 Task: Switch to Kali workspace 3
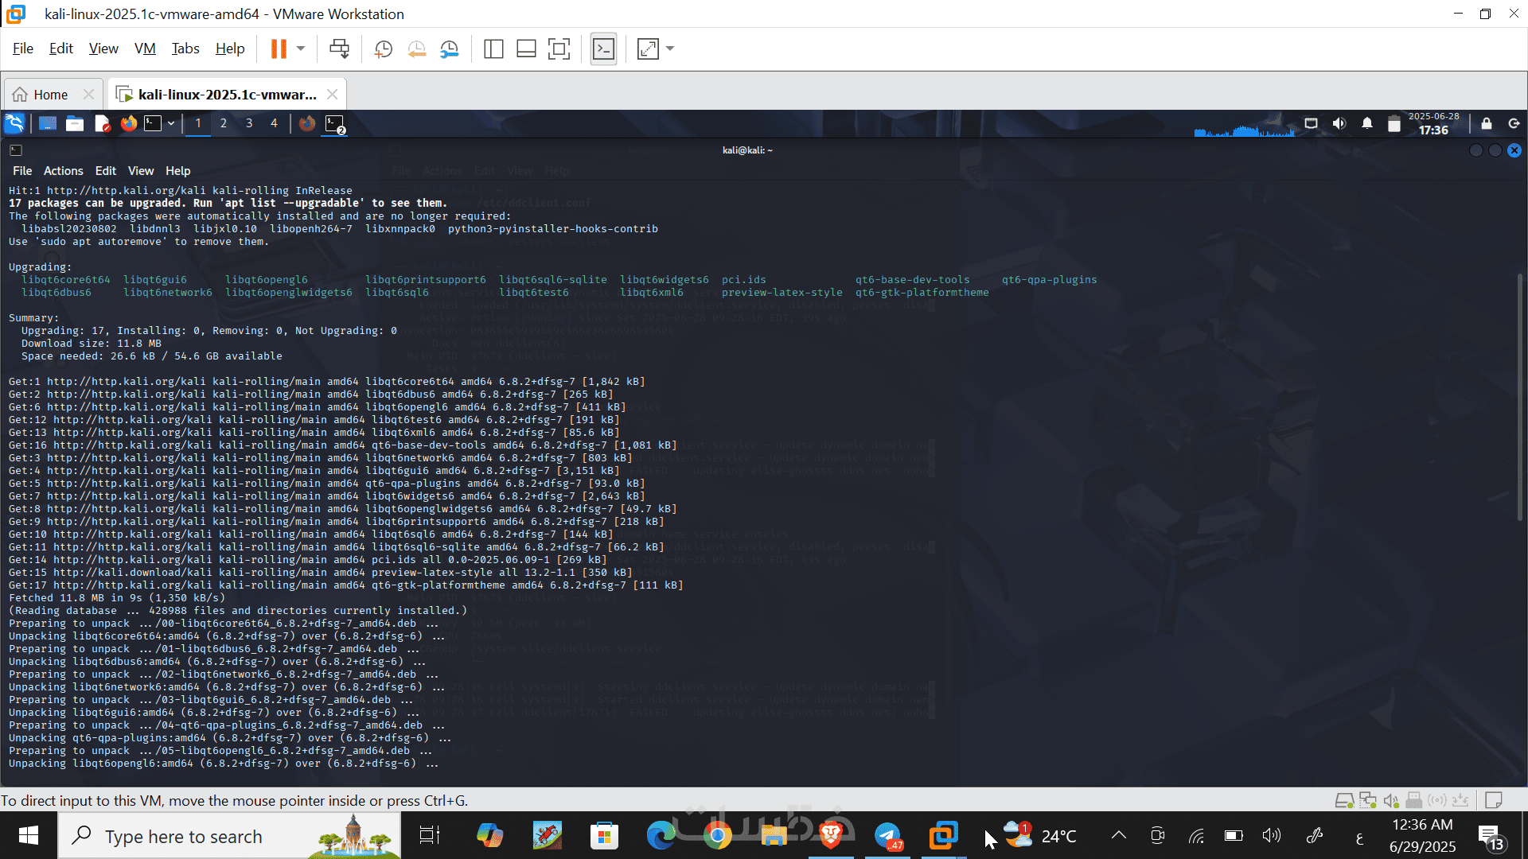point(249,123)
